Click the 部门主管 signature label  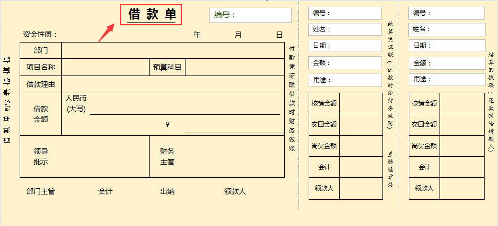click(x=41, y=192)
